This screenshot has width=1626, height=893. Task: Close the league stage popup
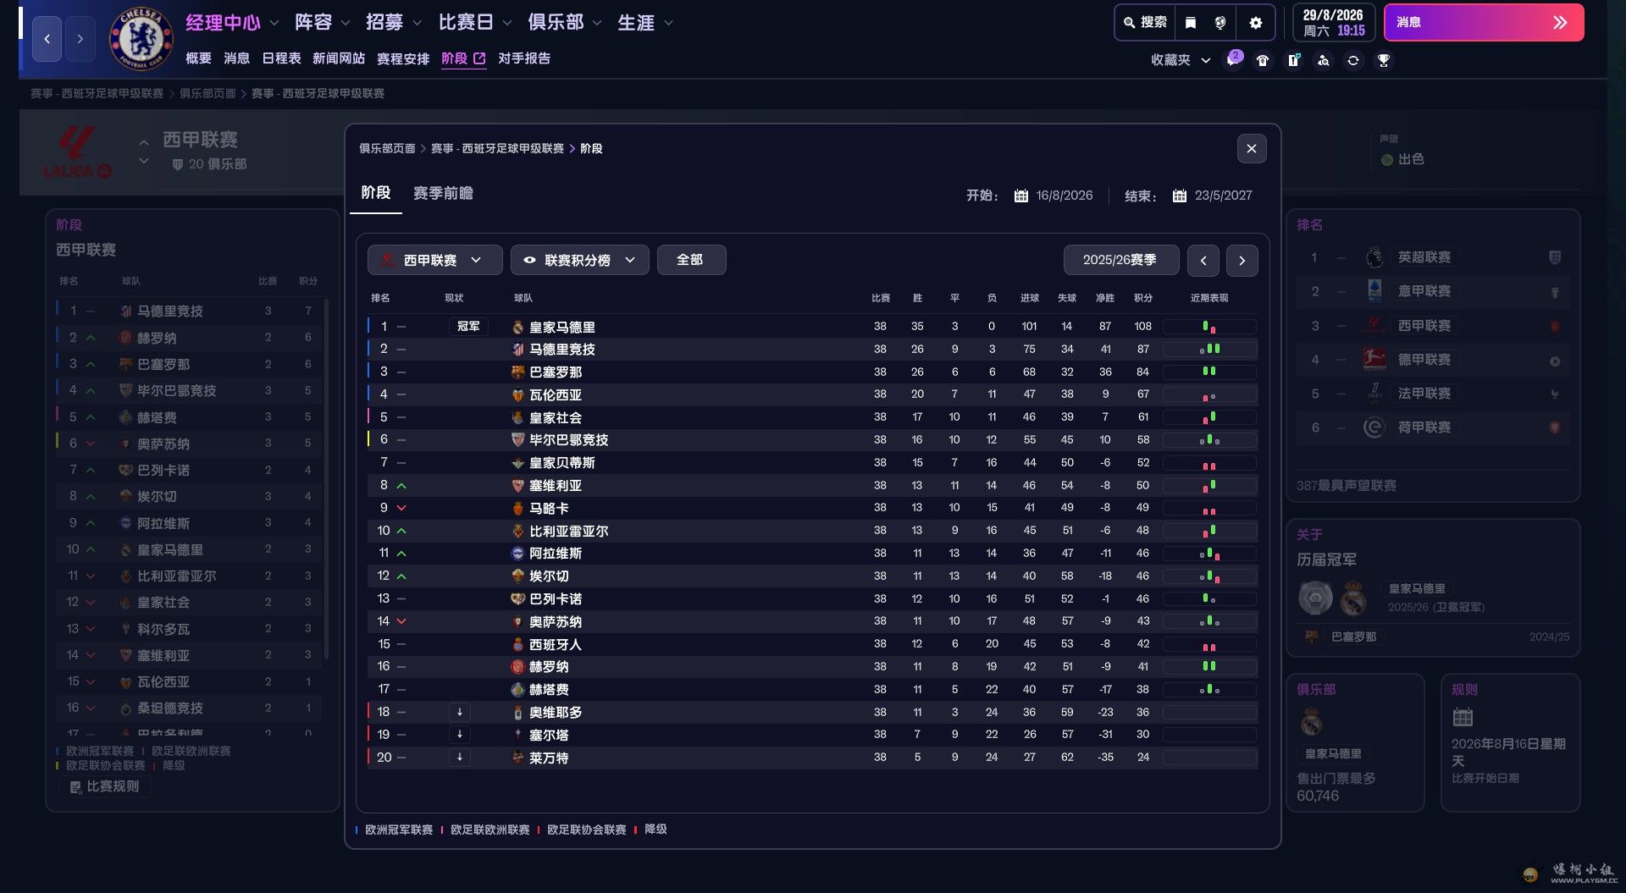coord(1251,149)
